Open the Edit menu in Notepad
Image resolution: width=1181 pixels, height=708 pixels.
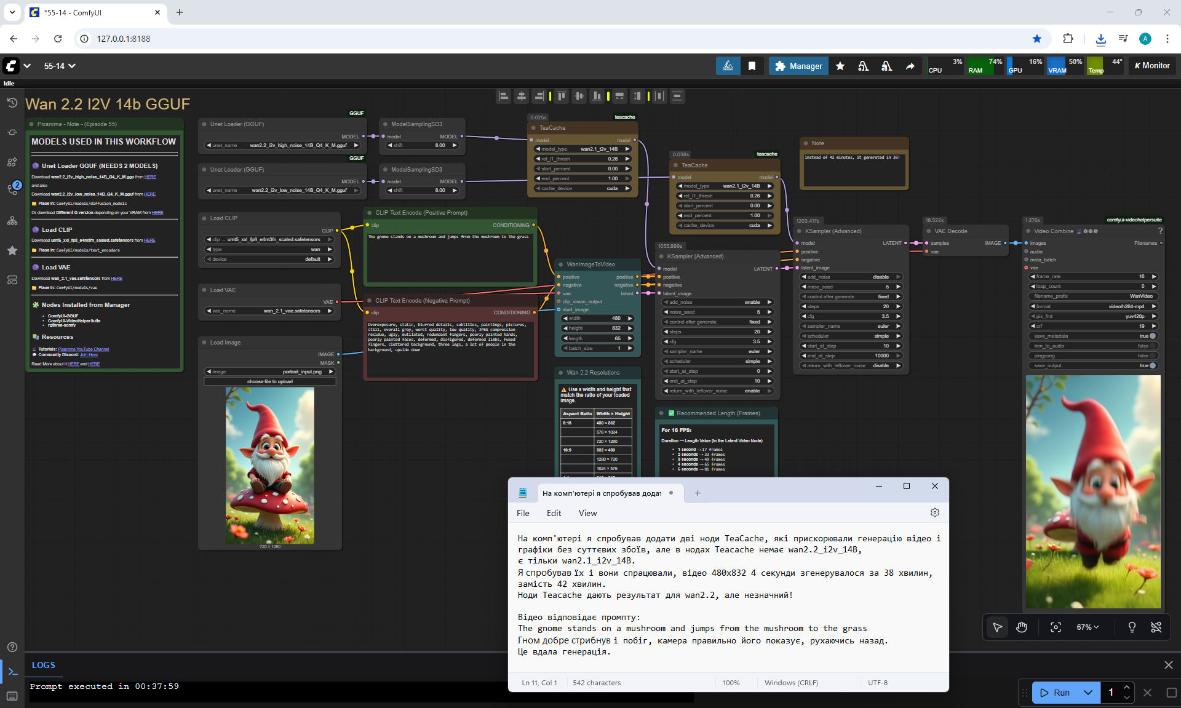(554, 513)
